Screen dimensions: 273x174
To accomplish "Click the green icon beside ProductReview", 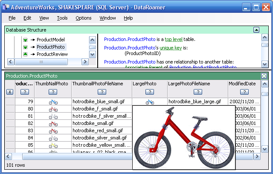I will click(25, 54).
